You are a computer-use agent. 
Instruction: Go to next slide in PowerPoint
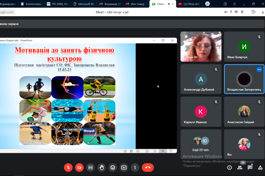coord(138,151)
